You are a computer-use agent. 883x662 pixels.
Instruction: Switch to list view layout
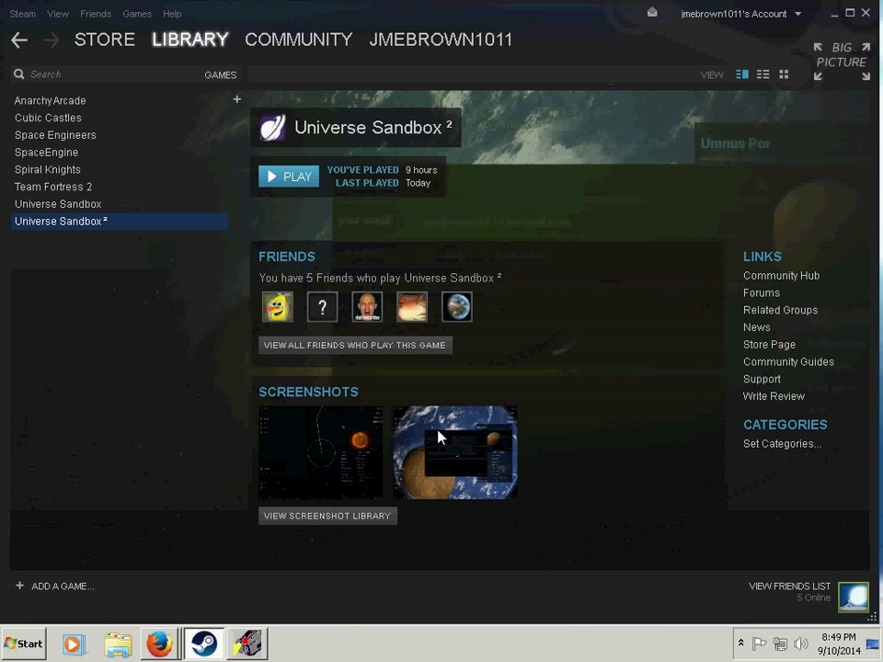[x=763, y=74]
